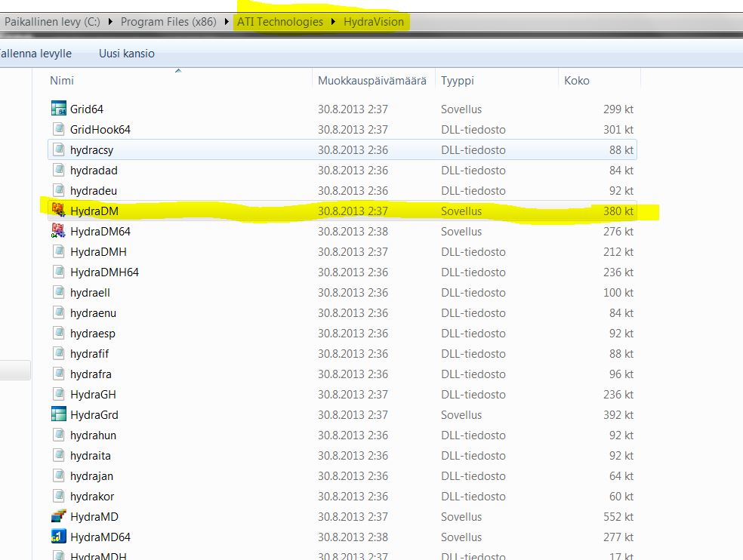This screenshot has width=743, height=560.
Task: Select the GridHook64 DLL file icon
Action: click(x=59, y=129)
